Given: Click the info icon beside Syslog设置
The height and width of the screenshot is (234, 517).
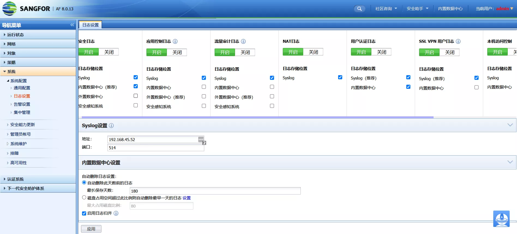Looking at the screenshot, I should (x=111, y=126).
